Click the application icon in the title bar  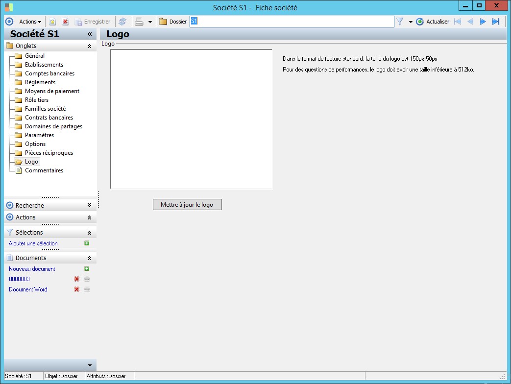9,7
